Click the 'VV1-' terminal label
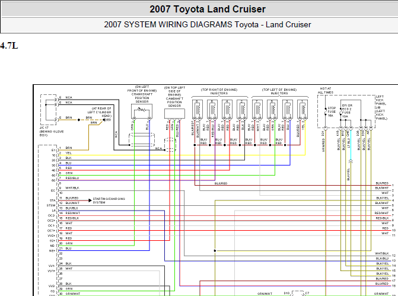Screen dimensions: 398x296 52,266
